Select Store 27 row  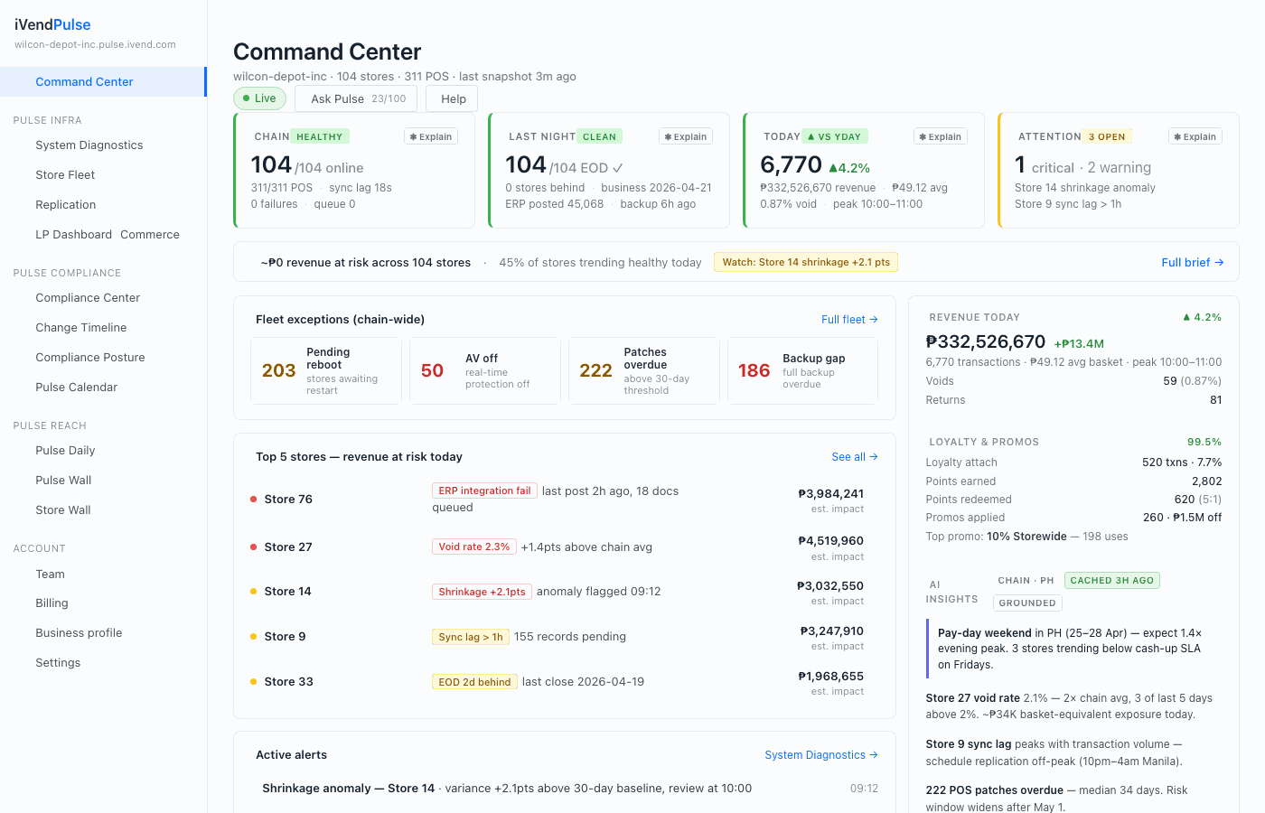tap(564, 547)
